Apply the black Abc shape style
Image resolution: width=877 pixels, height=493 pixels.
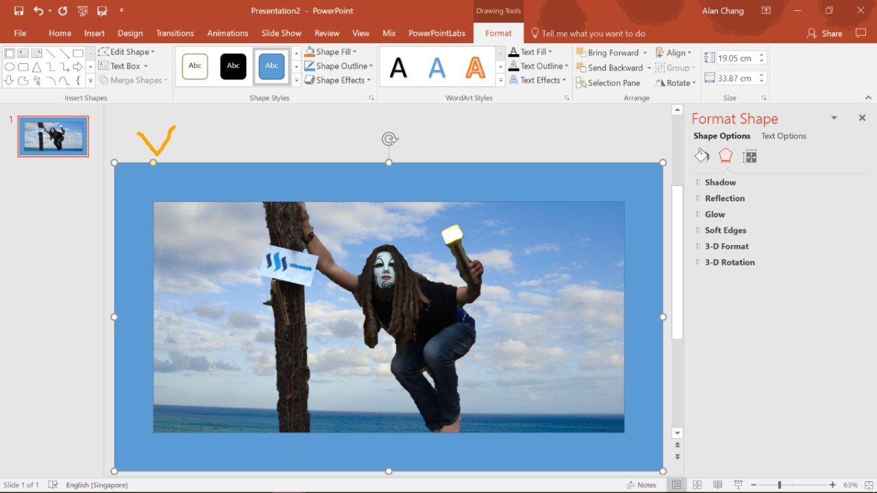[x=234, y=66]
